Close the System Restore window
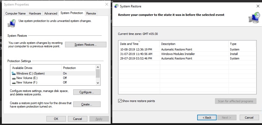262x125 pixels. pos(258,6)
